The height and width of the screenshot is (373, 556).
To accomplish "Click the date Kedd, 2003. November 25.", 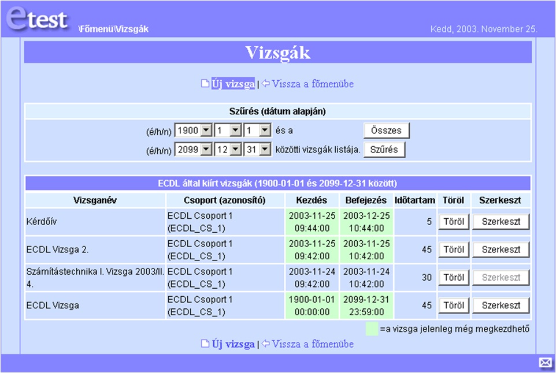I will tap(484, 29).
